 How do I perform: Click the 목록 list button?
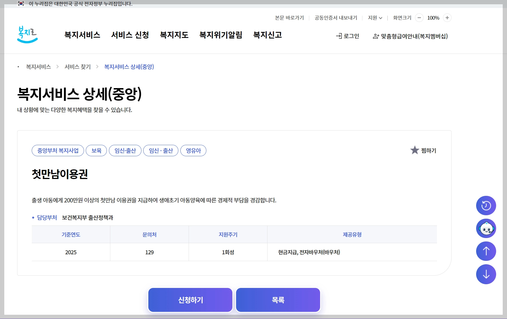point(278,300)
